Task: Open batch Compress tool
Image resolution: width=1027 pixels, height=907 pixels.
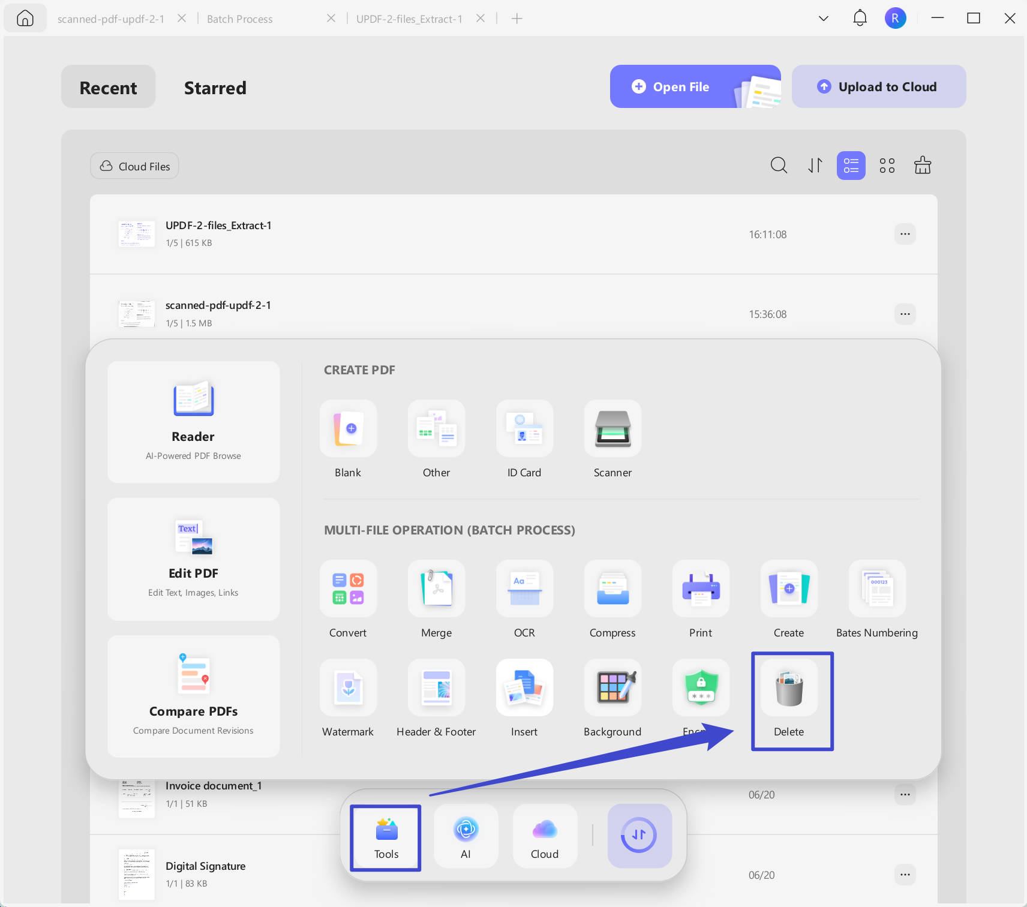Action: (x=612, y=588)
